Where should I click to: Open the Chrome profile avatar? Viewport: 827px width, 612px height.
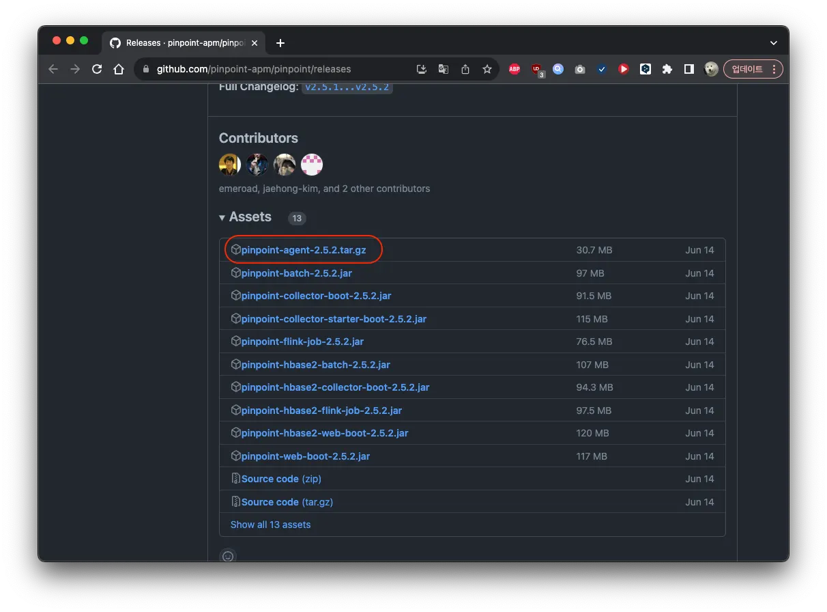[711, 69]
